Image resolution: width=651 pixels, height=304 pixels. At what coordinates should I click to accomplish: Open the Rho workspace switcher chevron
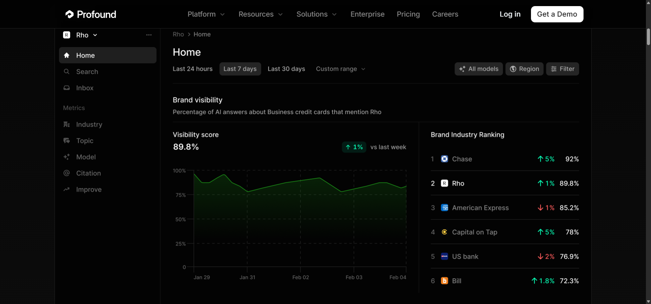[95, 35]
